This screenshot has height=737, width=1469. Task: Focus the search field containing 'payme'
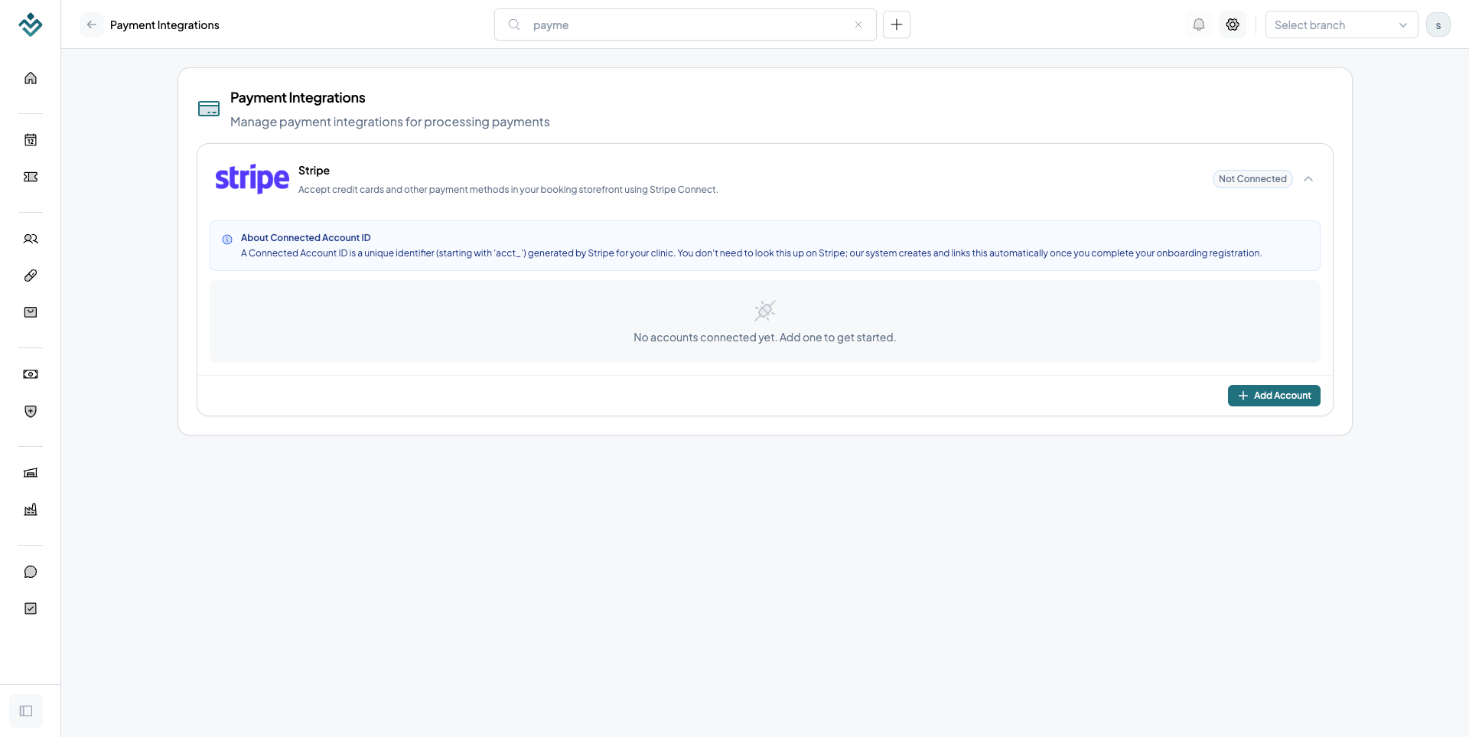point(686,24)
